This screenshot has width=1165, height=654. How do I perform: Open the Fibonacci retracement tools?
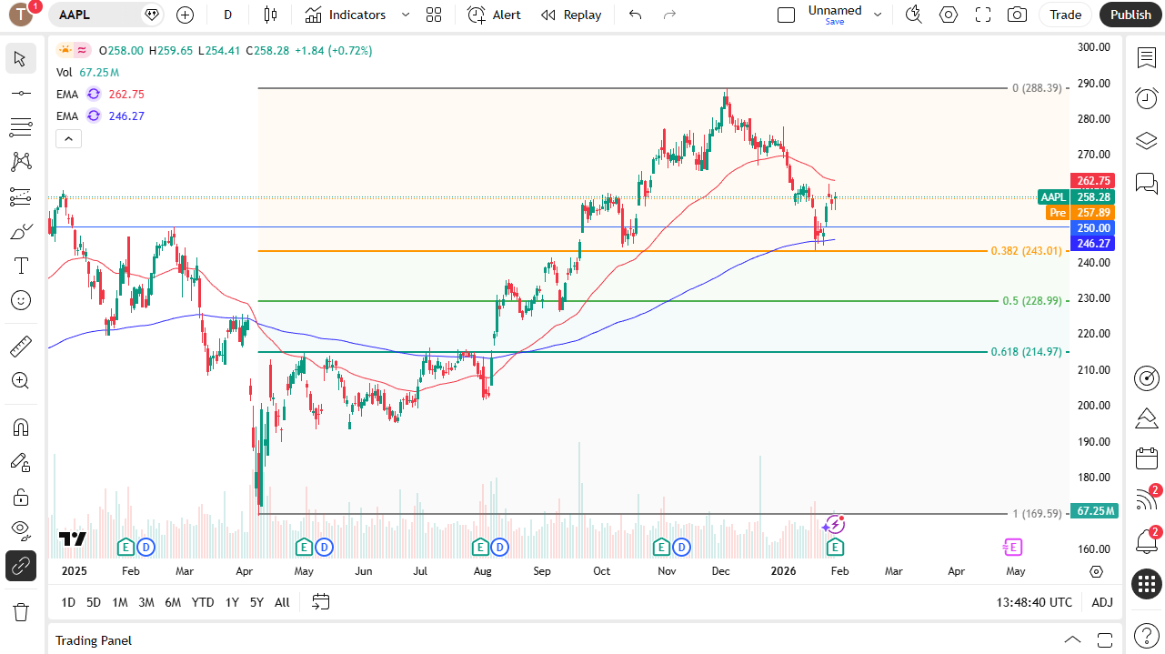click(x=20, y=127)
